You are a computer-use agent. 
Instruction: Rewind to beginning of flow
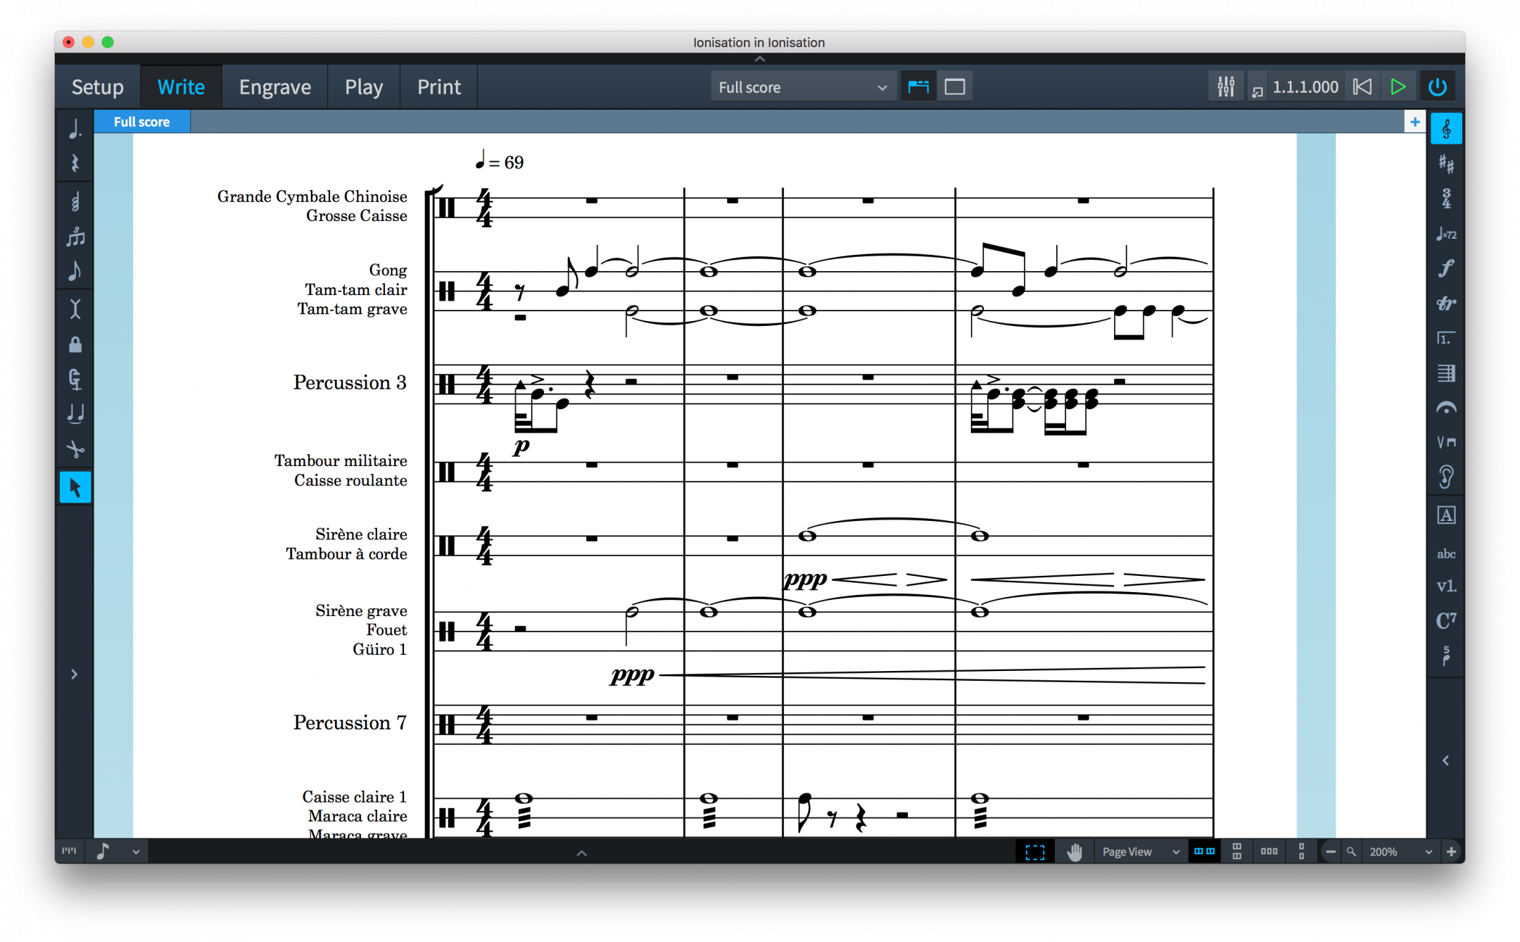click(x=1363, y=87)
